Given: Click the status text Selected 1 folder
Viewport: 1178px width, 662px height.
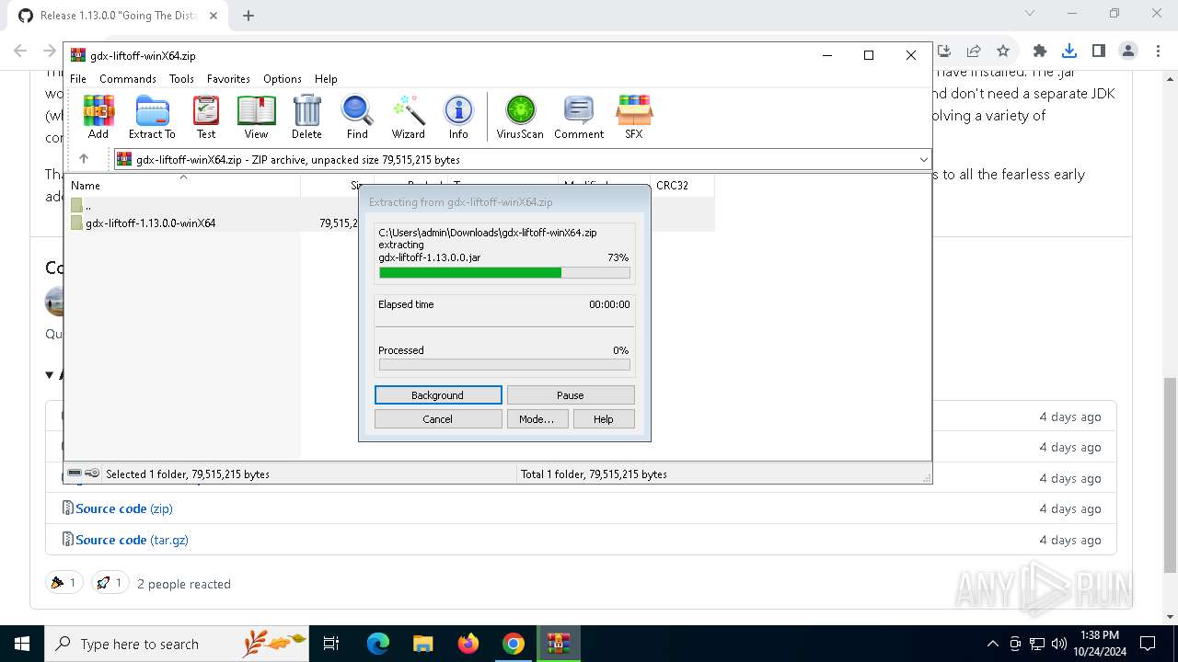Looking at the screenshot, I should click(x=187, y=474).
